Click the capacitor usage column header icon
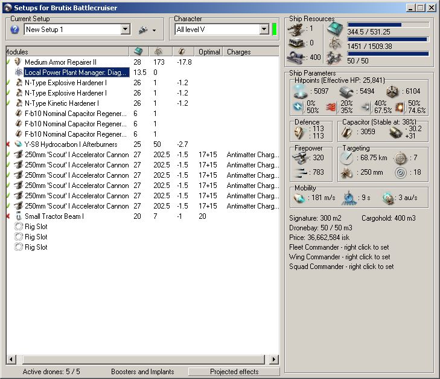 click(182, 51)
